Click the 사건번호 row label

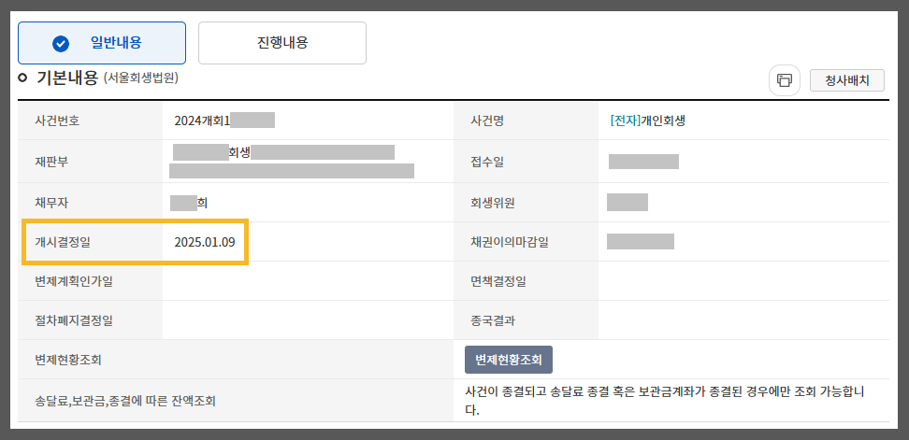(x=57, y=121)
